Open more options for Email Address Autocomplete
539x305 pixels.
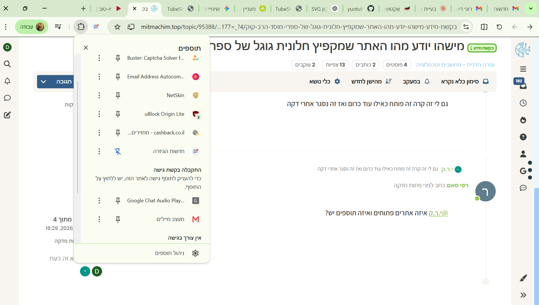pyautogui.click(x=99, y=77)
